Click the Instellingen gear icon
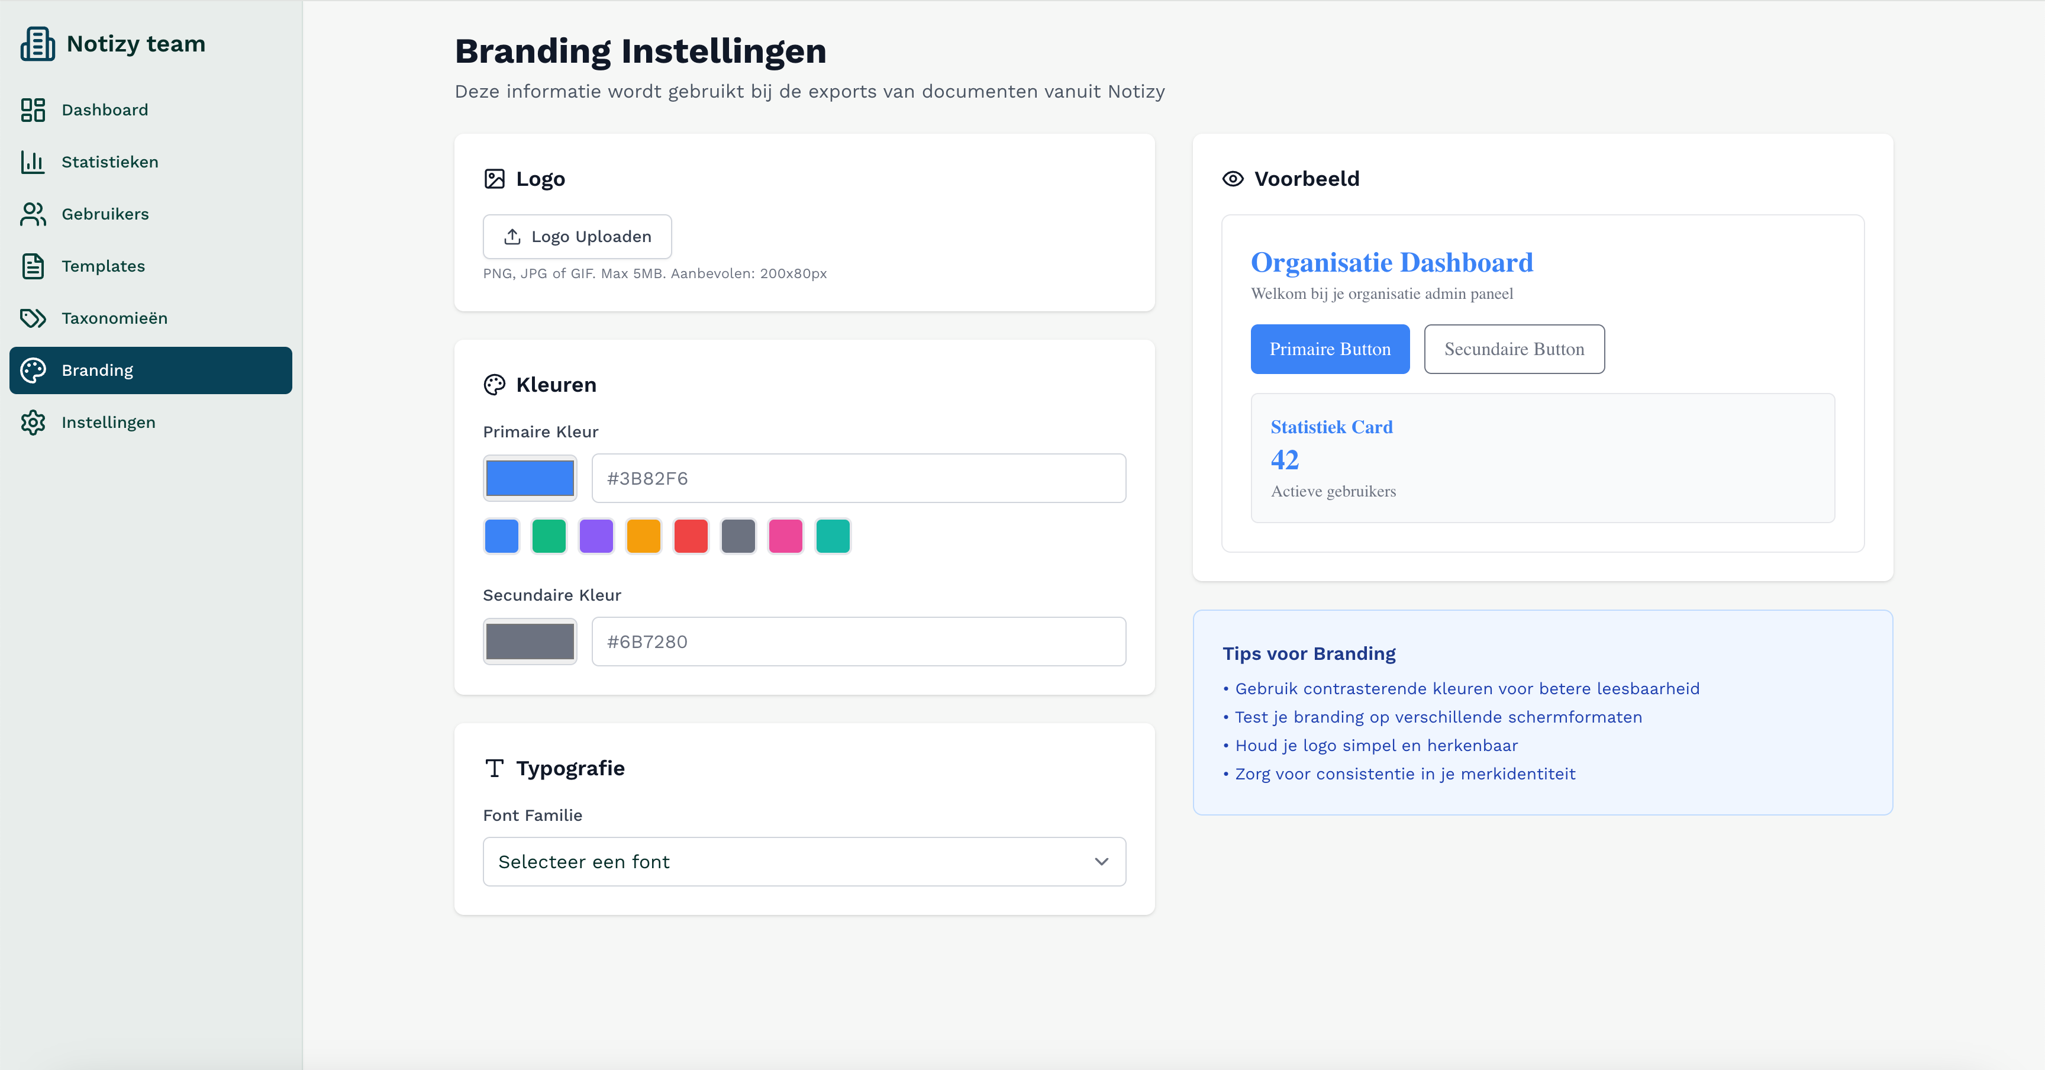This screenshot has width=2045, height=1070. 33,423
